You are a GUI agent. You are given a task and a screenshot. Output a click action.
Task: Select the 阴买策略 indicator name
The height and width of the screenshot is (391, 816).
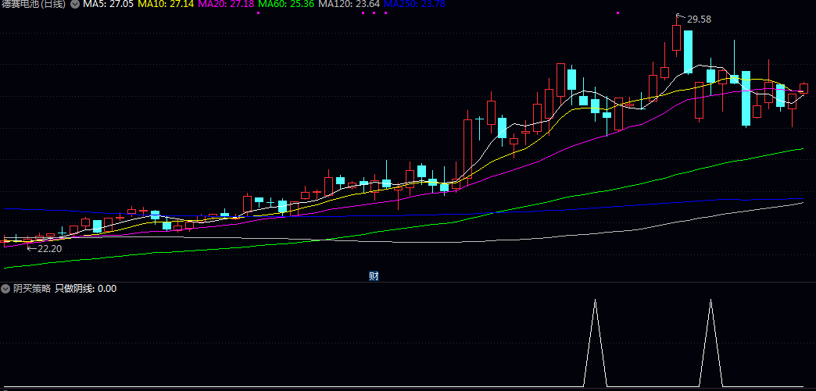coord(32,289)
